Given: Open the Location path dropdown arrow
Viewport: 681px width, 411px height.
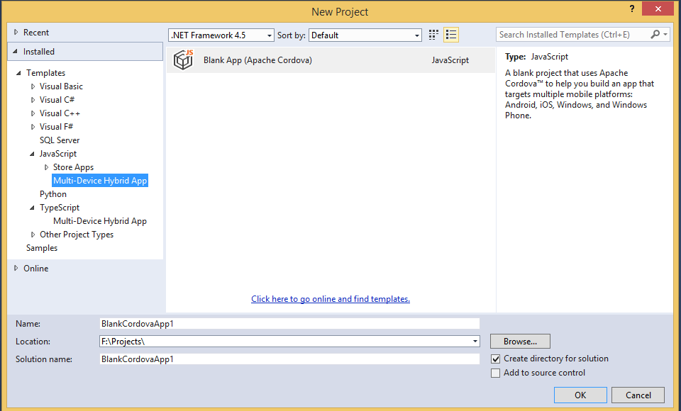Looking at the screenshot, I should [474, 341].
